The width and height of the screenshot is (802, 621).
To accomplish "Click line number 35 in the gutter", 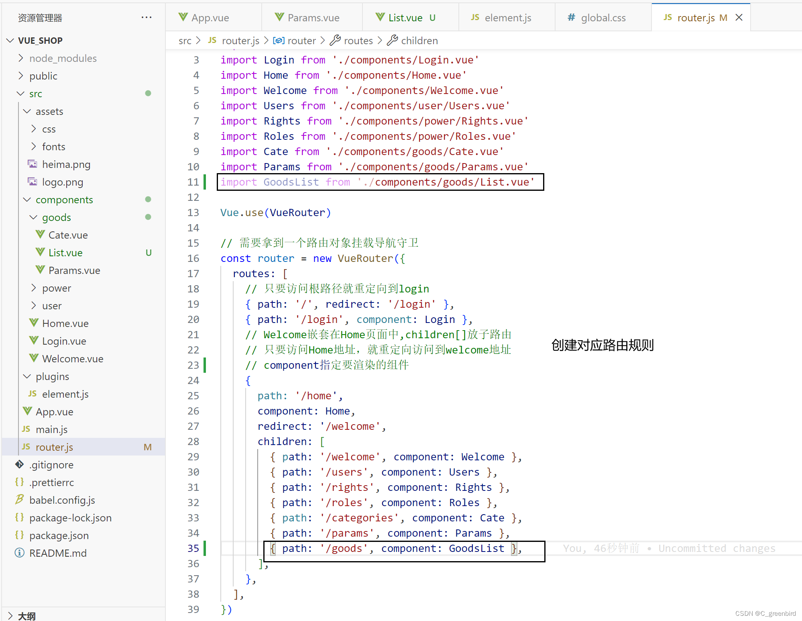I will [x=193, y=548].
